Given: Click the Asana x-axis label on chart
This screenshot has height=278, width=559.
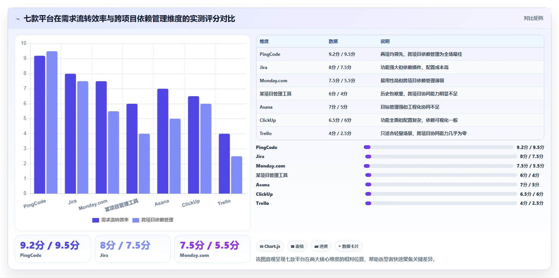Looking at the screenshot, I should click(x=162, y=203).
